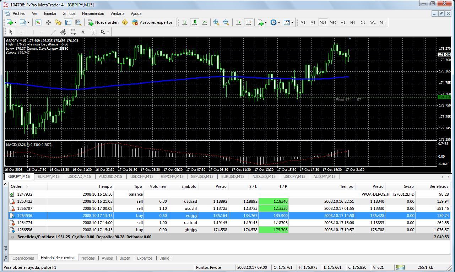
Task: Open the Herramientas menu
Action: click(93, 13)
